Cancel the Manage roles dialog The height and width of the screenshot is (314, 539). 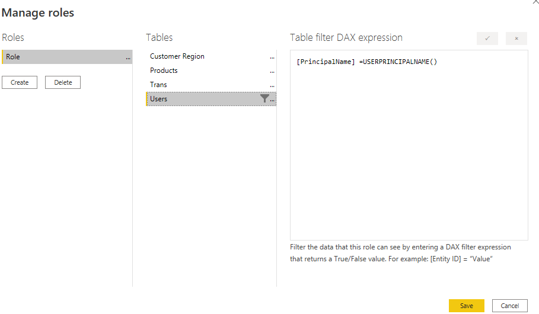(510, 306)
